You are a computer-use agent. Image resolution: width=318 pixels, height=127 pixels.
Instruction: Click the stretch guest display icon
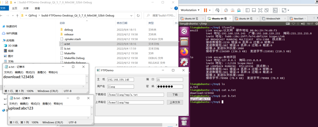coord(284,10)
